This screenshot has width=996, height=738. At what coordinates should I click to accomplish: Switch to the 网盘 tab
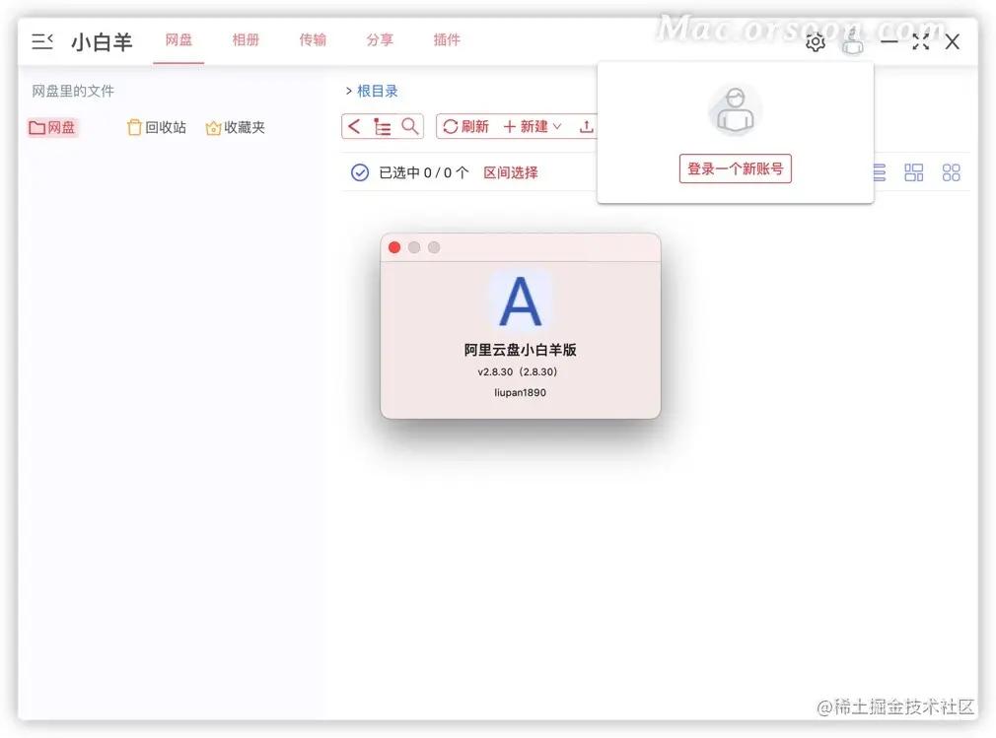[x=178, y=40]
